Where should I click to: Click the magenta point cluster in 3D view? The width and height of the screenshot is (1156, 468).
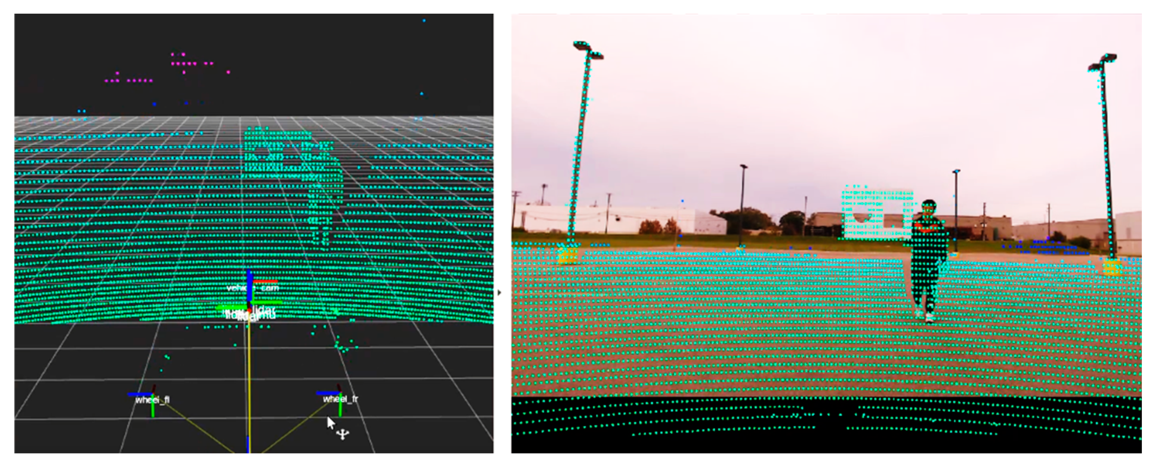coord(184,64)
